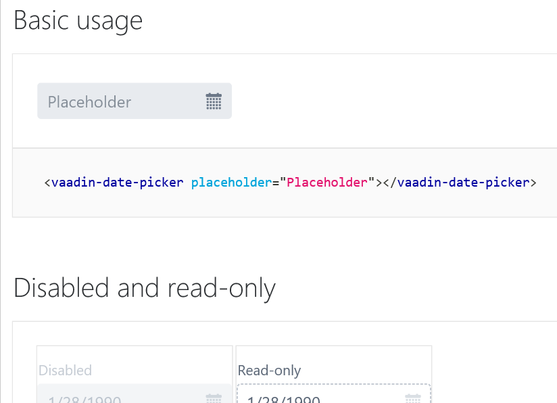
Task: Select the grey calendar glyph next to Placeholder text
Action: click(214, 101)
